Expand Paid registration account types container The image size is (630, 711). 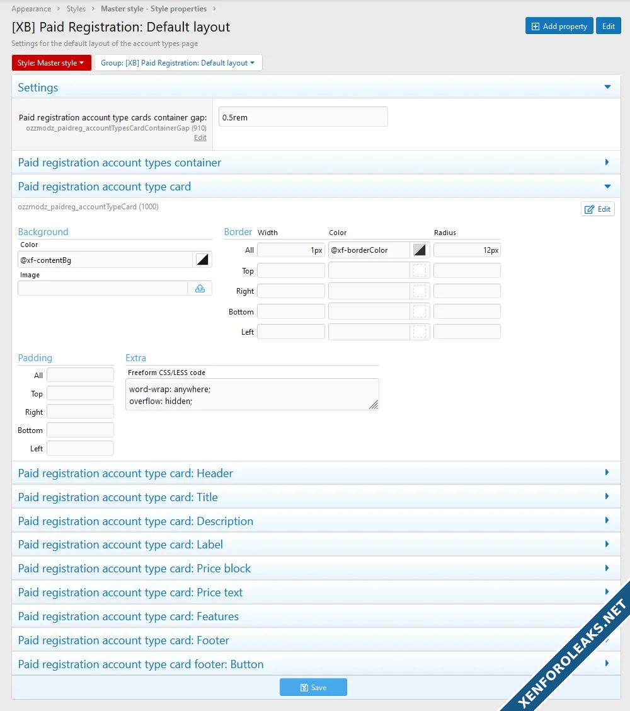(x=607, y=163)
